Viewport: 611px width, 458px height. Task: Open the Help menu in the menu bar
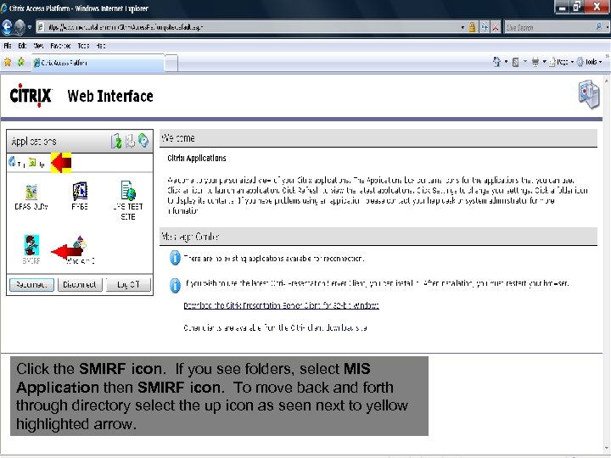[101, 46]
